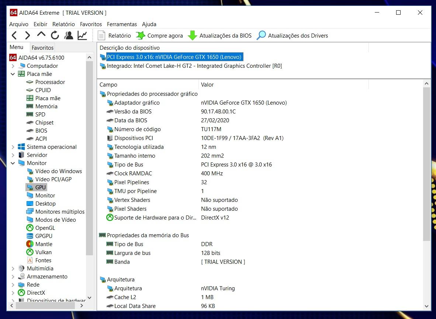Select Vídeo PCI/AGP in the tree
Viewport: 436px width, 319px height.
(53, 179)
